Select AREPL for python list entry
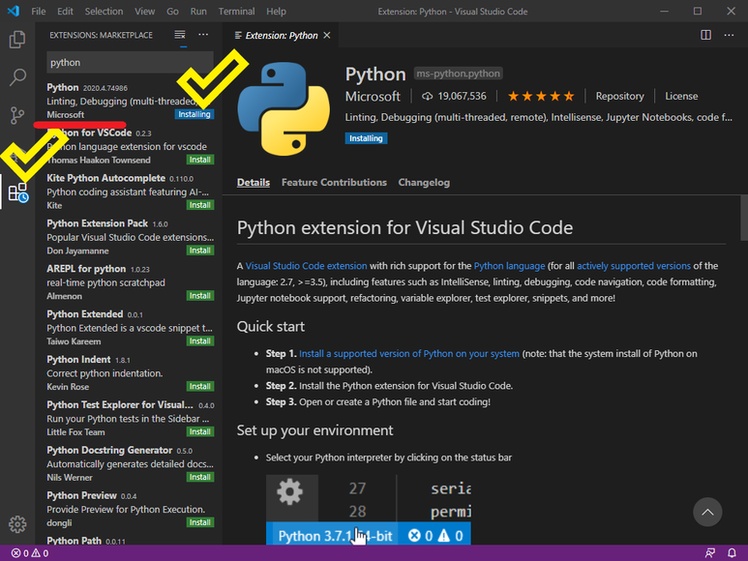The height and width of the screenshot is (561, 748). coord(129,282)
